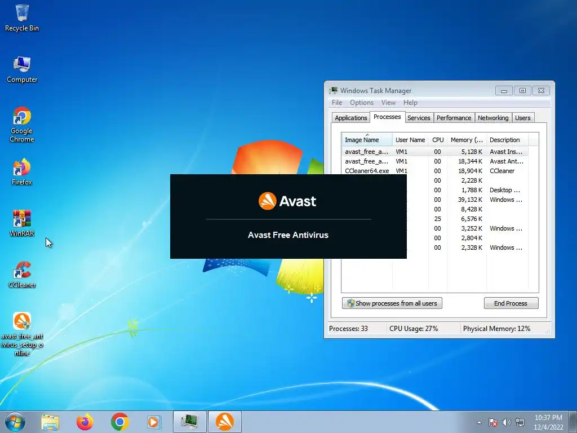This screenshot has height=433, width=577.
Task: Open the Windows Start button
Action: click(15, 422)
